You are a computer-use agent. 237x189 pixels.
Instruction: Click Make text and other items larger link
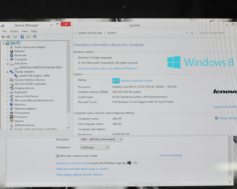(82, 169)
